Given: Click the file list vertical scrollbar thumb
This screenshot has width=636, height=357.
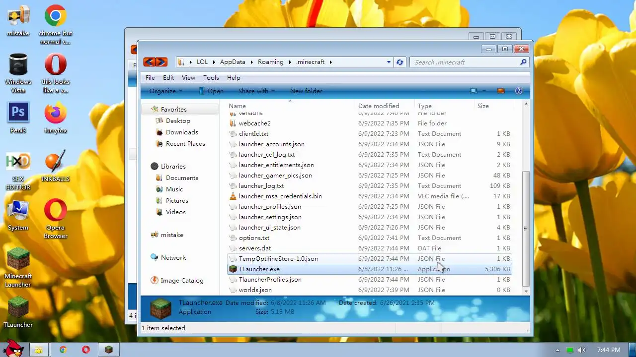Looking at the screenshot, I should click(526, 228).
